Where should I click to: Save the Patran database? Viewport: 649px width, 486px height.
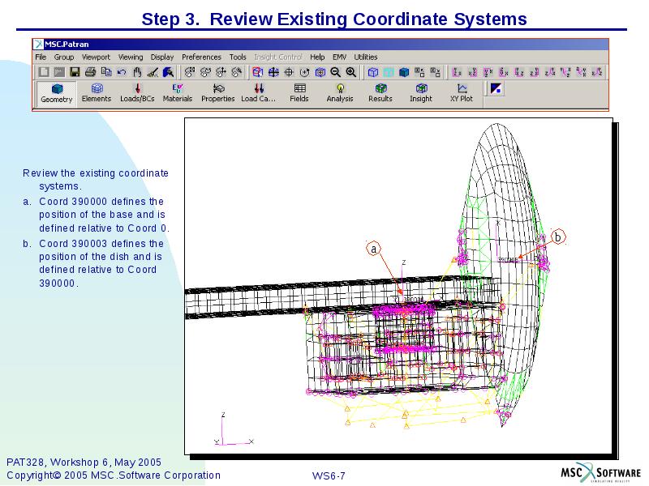click(x=75, y=71)
